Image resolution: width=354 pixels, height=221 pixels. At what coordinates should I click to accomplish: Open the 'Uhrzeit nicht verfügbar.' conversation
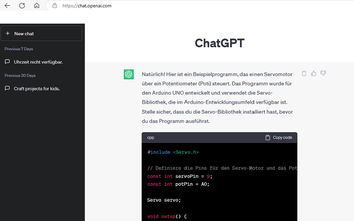point(38,62)
